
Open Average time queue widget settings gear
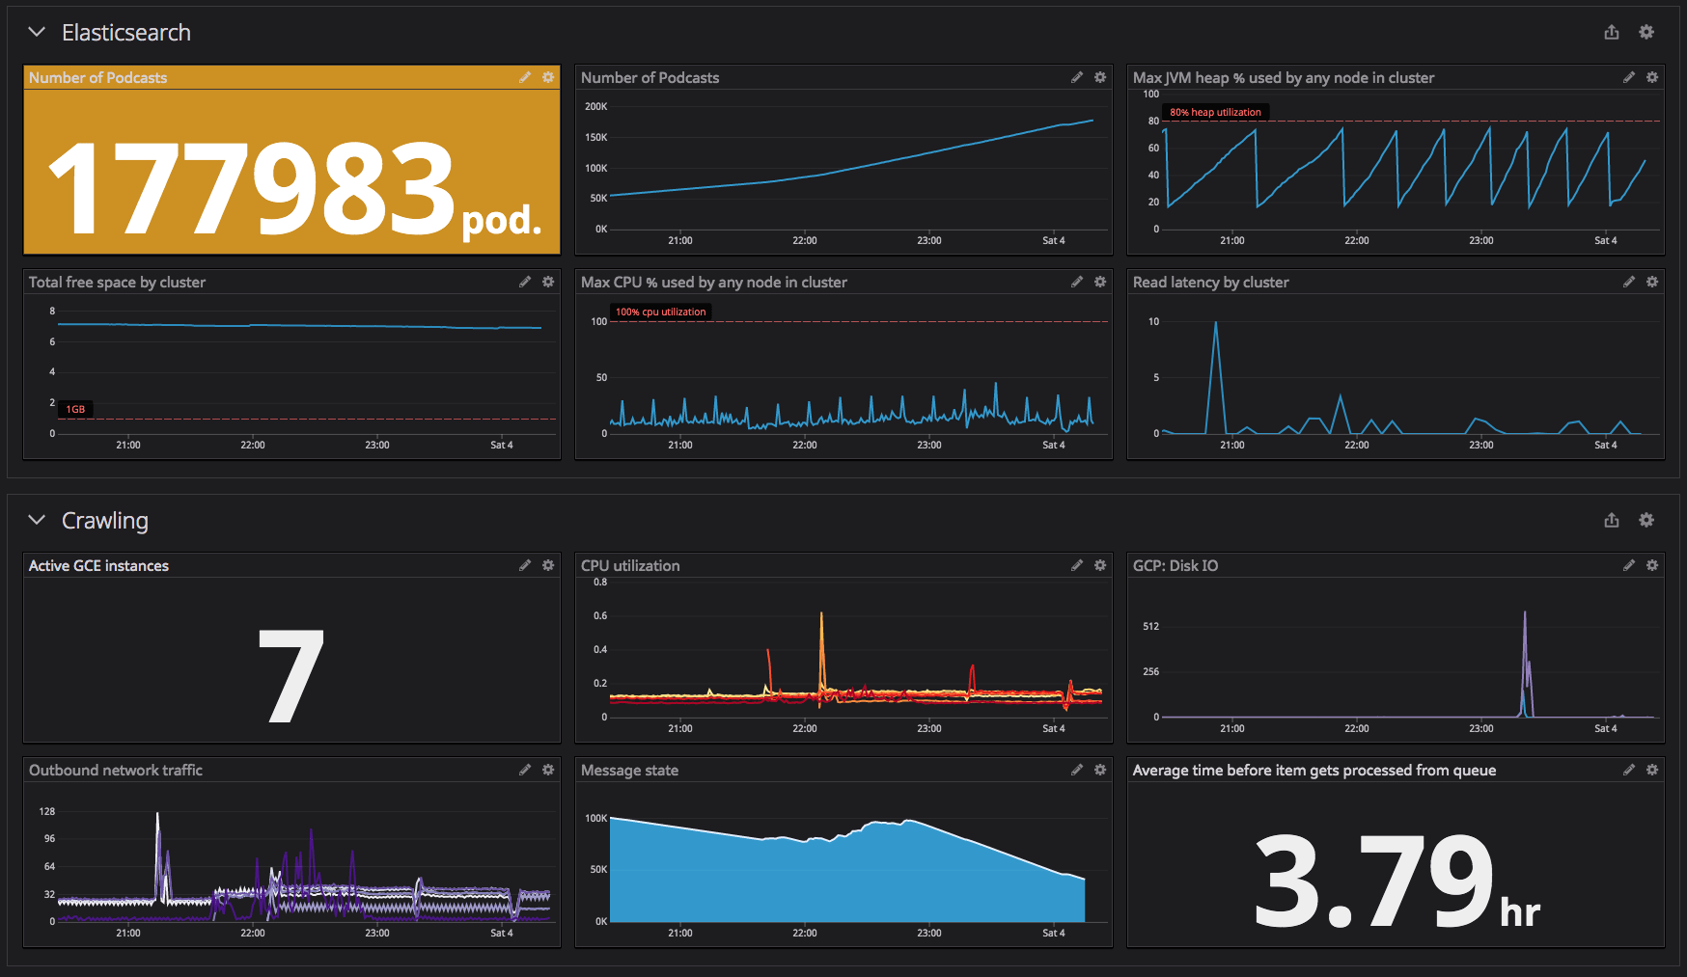[1652, 770]
